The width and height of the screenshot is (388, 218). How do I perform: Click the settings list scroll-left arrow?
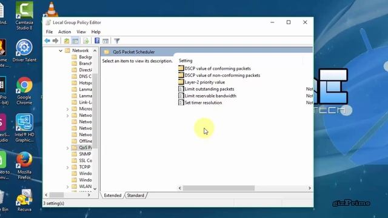pos(180,188)
